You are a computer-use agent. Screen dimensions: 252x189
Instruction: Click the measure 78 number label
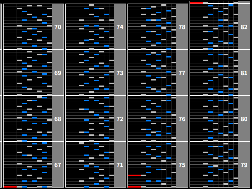182,27
